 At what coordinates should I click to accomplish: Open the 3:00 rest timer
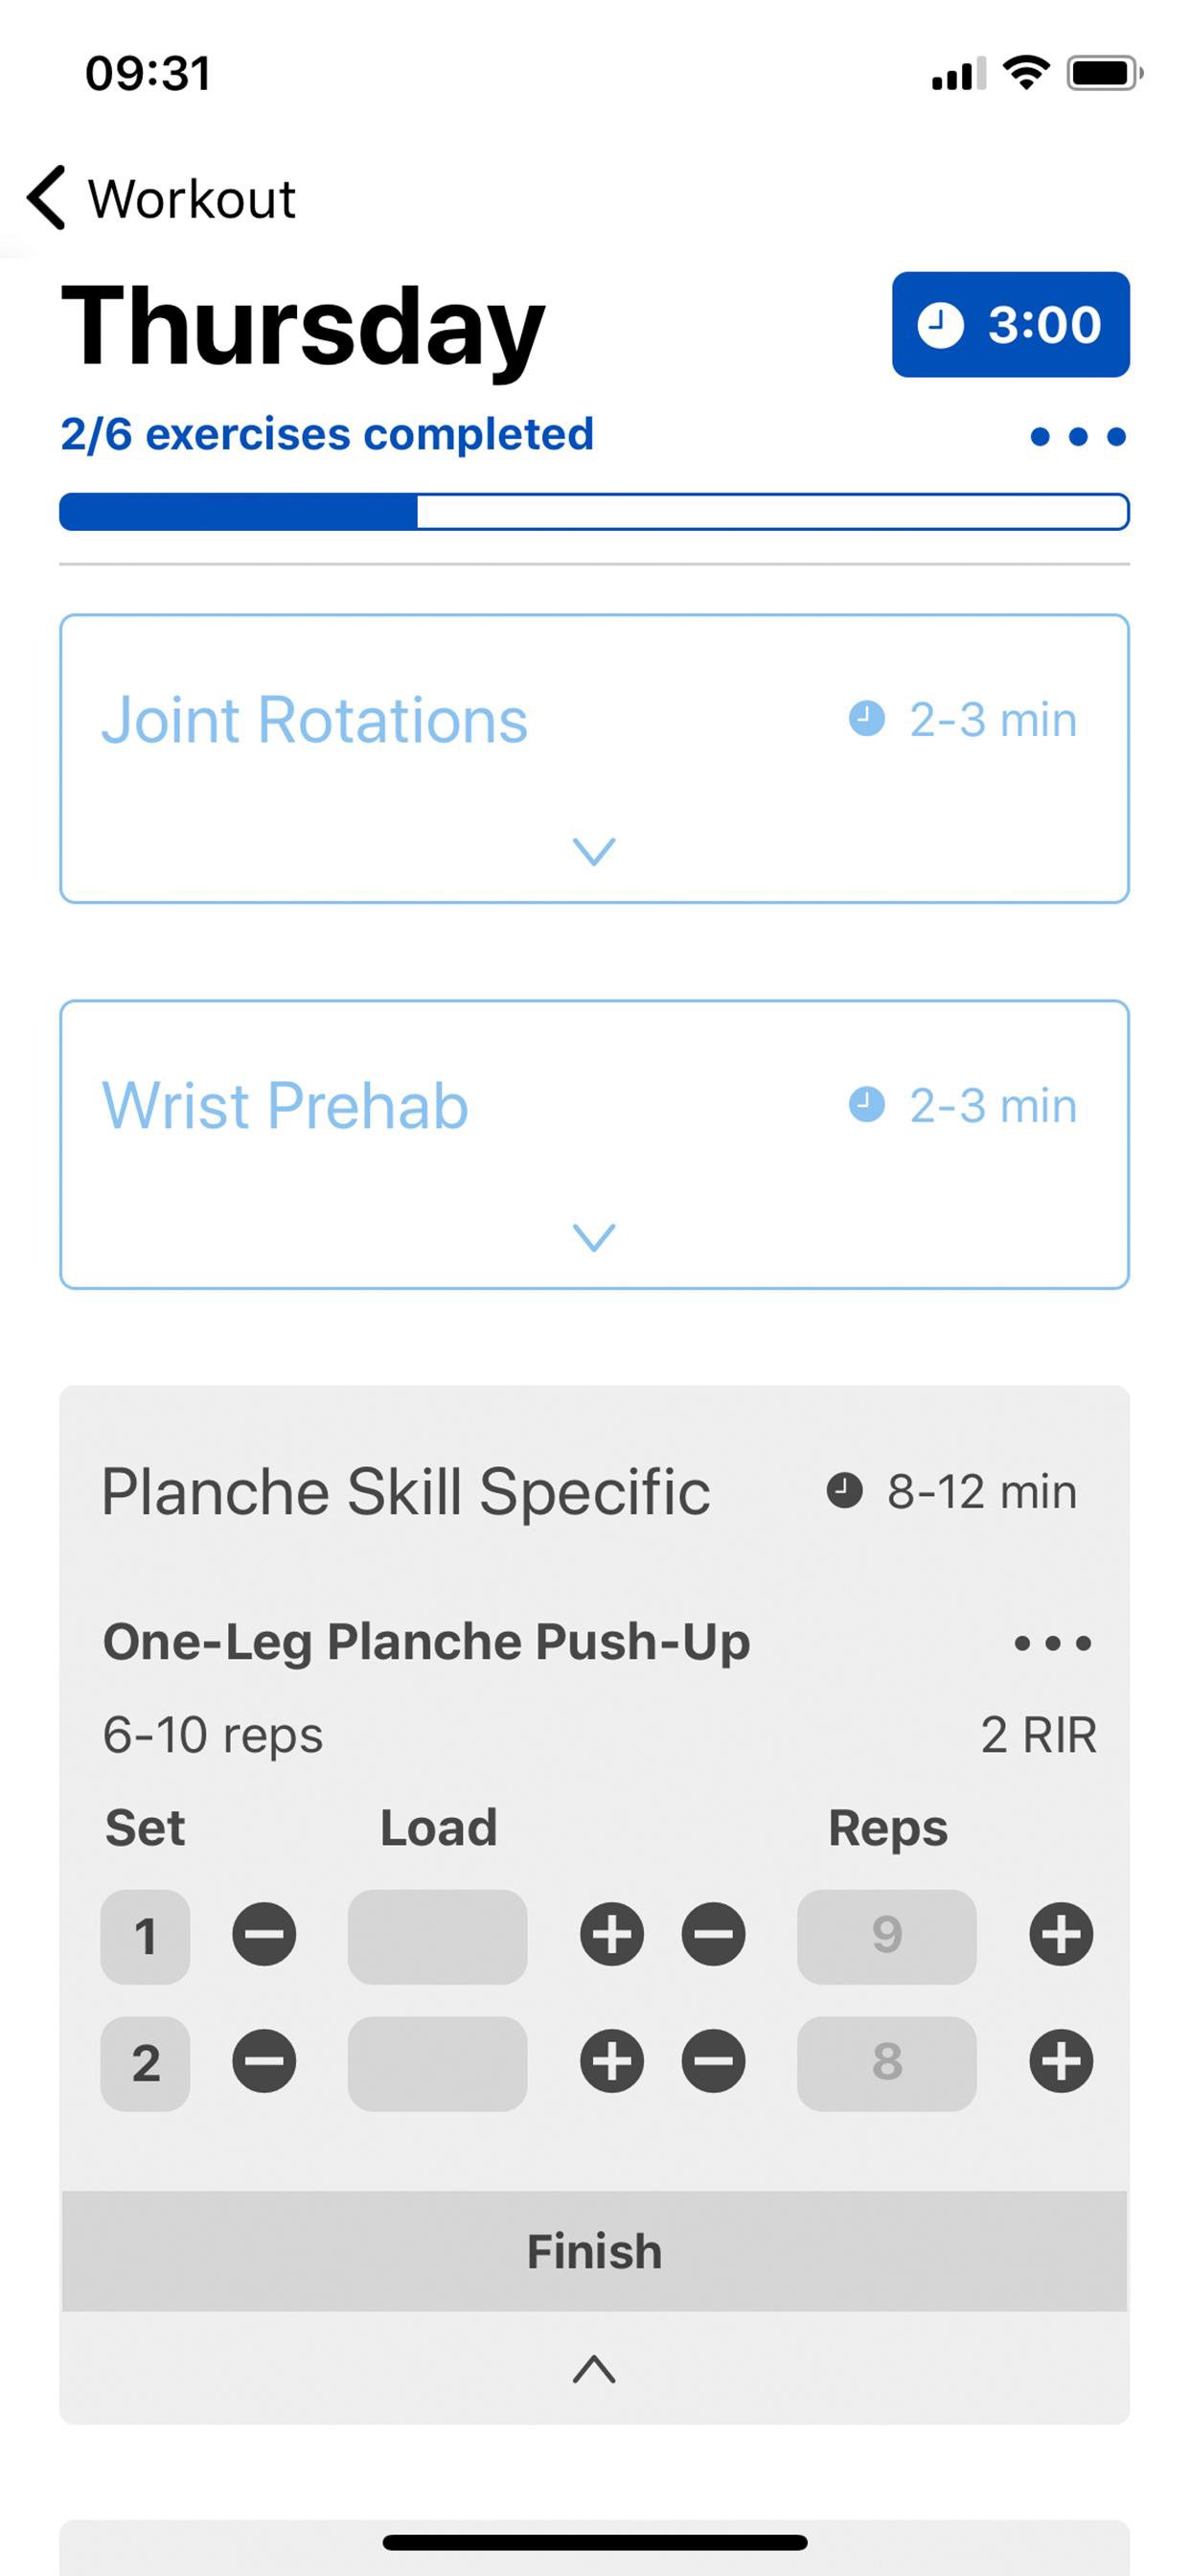[x=1010, y=325]
